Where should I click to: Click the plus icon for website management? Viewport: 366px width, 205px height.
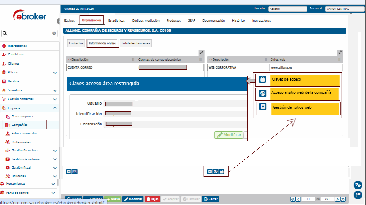(210, 171)
